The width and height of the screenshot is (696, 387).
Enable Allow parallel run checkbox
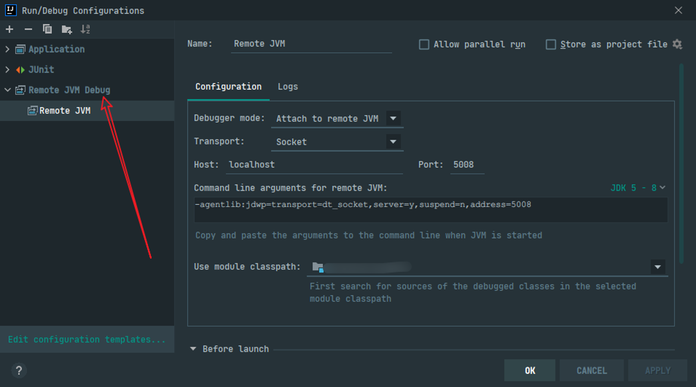pyautogui.click(x=424, y=45)
